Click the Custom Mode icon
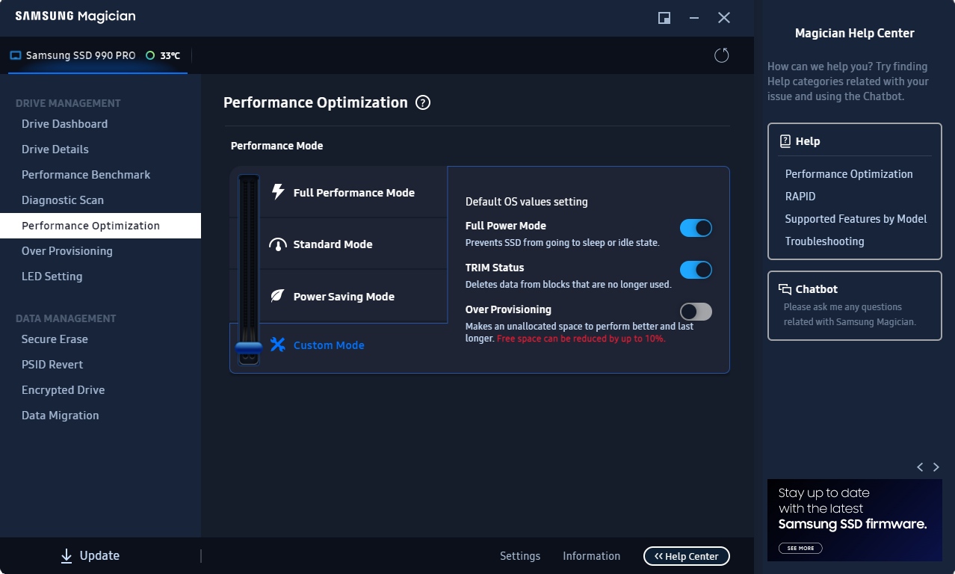Image resolution: width=955 pixels, height=574 pixels. (x=277, y=345)
